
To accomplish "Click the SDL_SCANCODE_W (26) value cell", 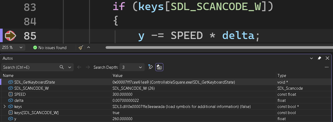I will pyautogui.click(x=134, y=88).
